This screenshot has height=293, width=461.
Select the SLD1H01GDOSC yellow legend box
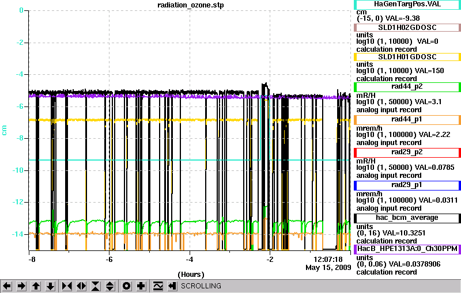pyautogui.click(x=407, y=56)
